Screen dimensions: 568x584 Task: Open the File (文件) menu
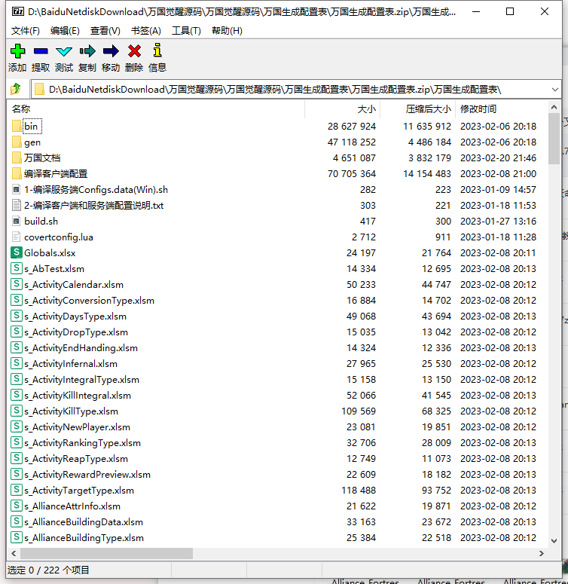coord(25,31)
